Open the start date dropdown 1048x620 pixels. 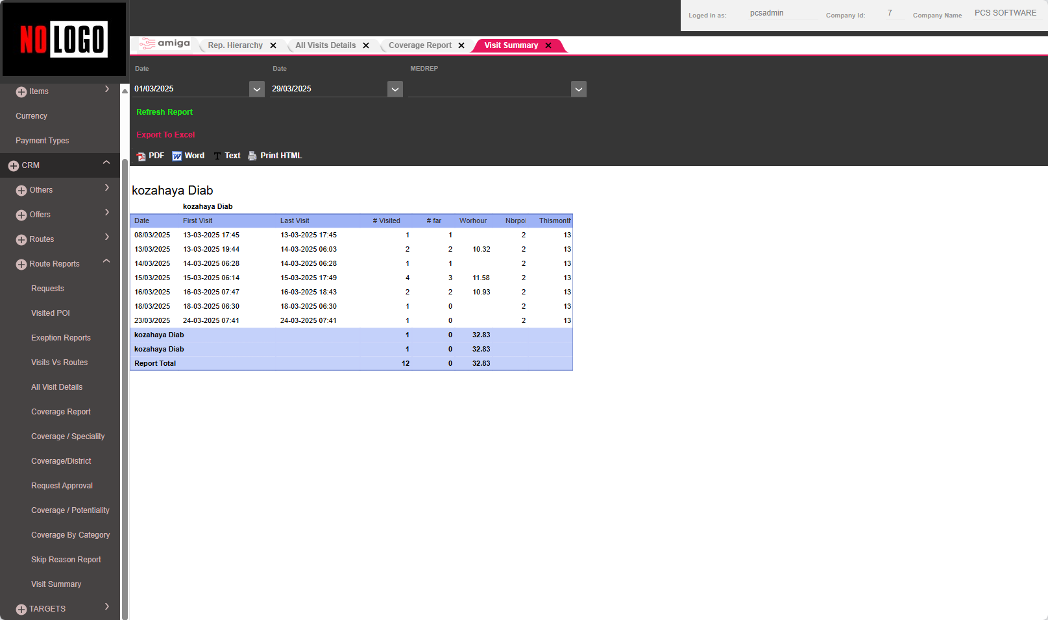tap(257, 89)
